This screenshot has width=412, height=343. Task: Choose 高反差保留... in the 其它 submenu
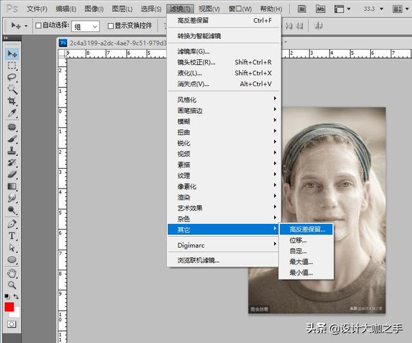(306, 229)
